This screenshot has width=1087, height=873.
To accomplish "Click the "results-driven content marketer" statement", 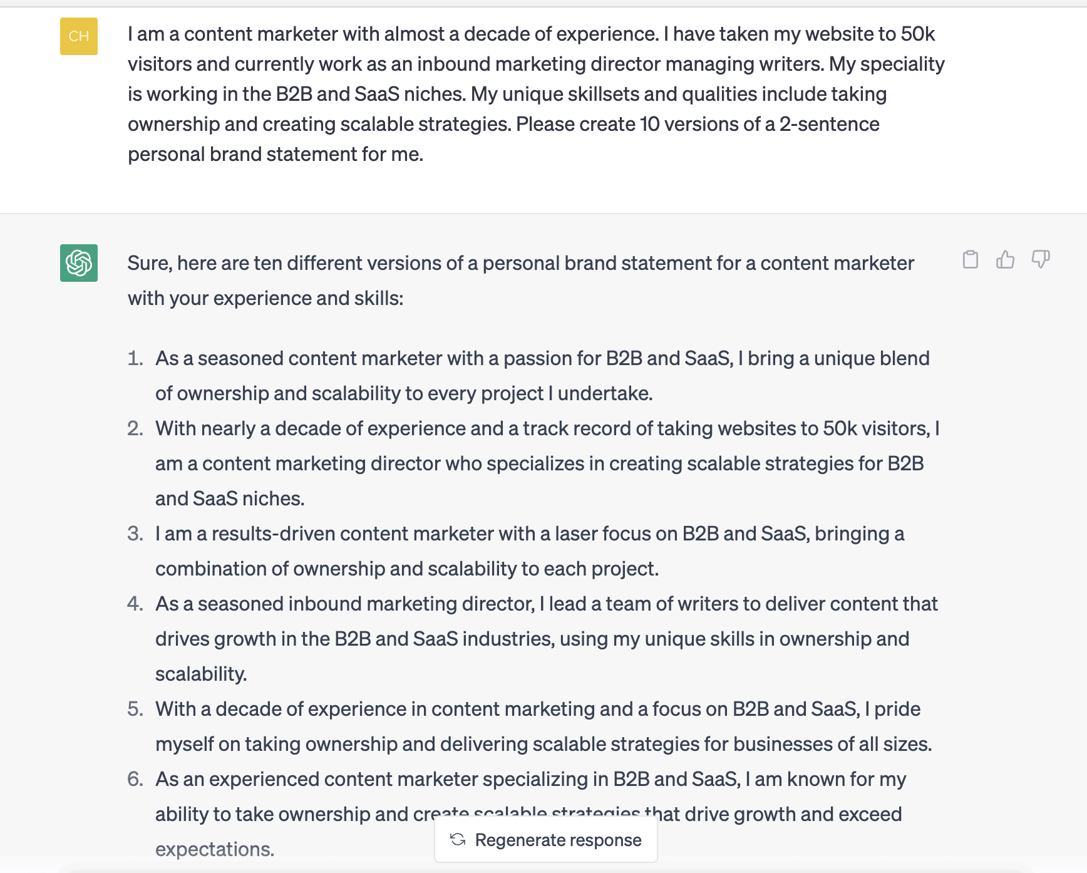I will click(x=530, y=551).
